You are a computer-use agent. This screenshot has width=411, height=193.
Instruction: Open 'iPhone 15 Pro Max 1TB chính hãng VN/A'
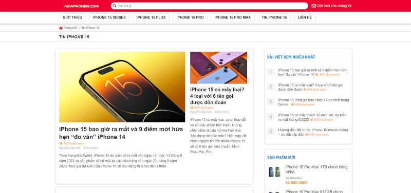pos(316,169)
